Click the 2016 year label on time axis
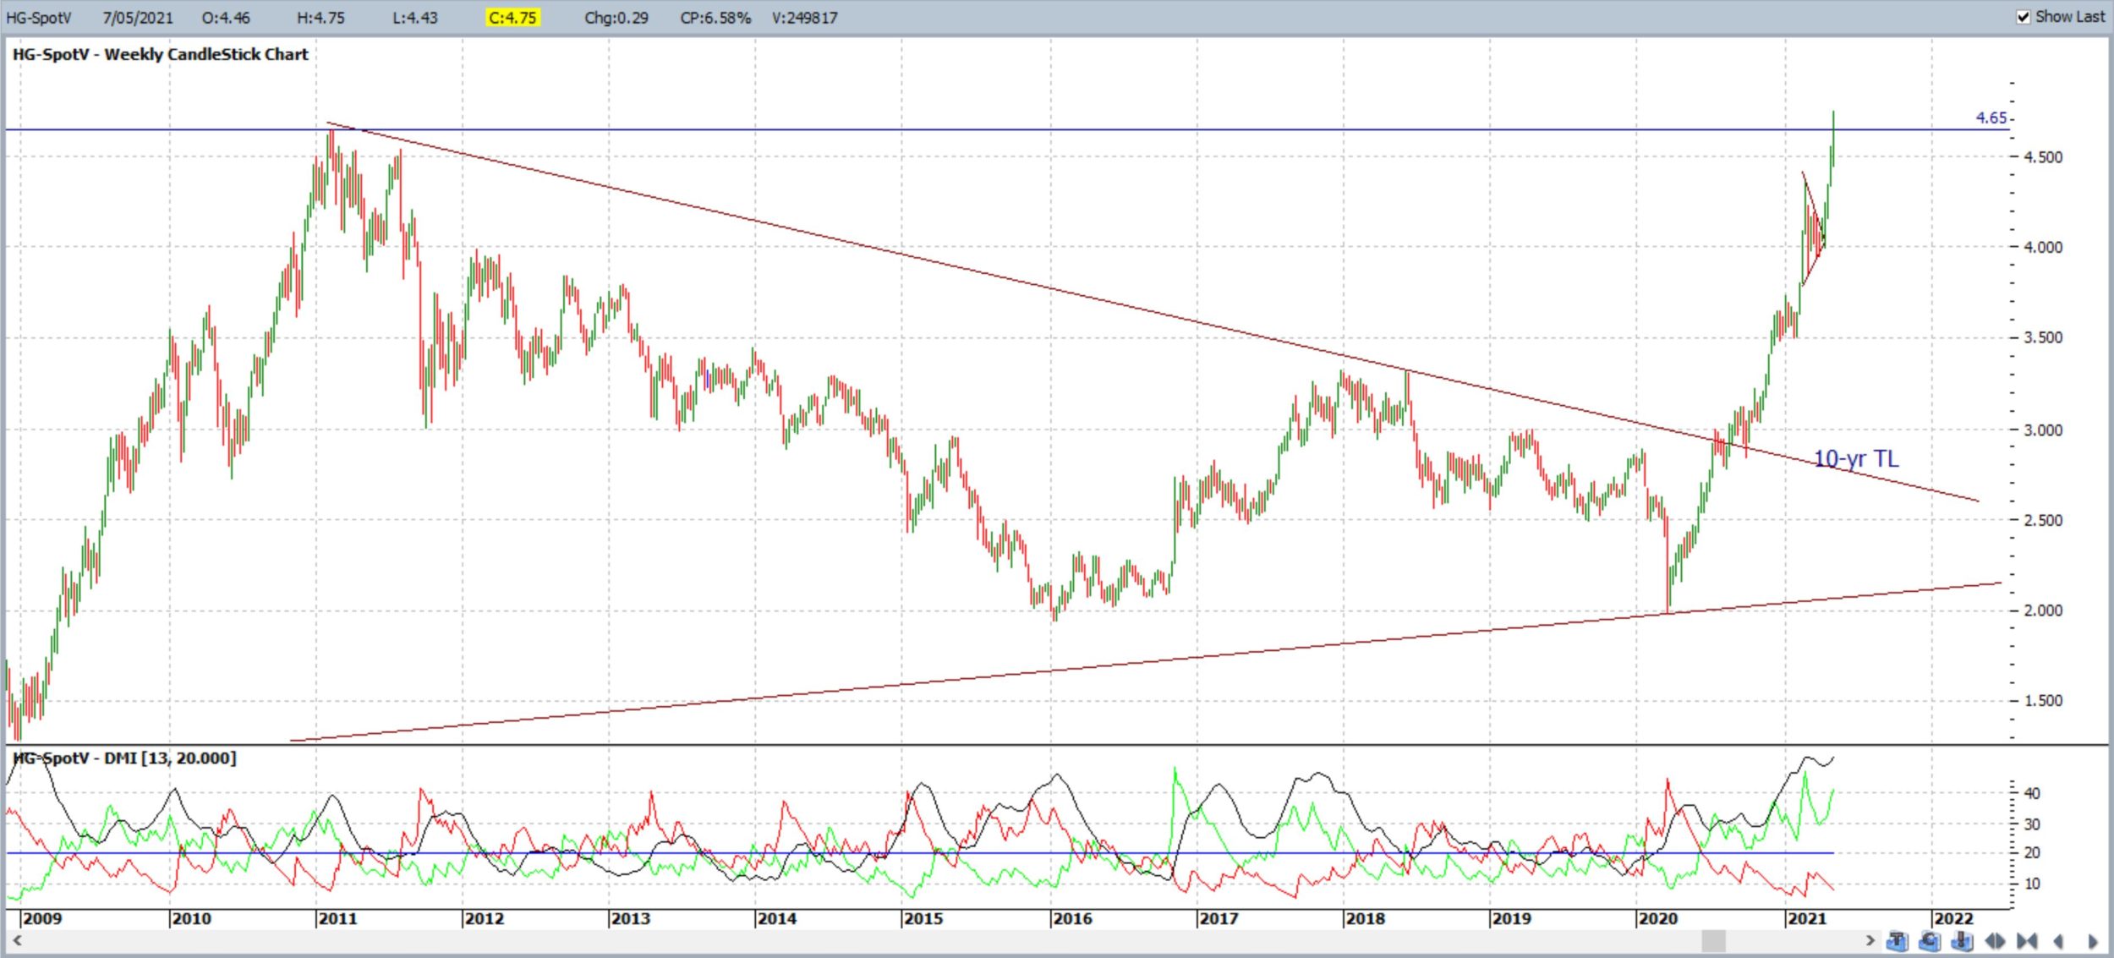Viewport: 2114px width, 958px height. pos(1072,918)
